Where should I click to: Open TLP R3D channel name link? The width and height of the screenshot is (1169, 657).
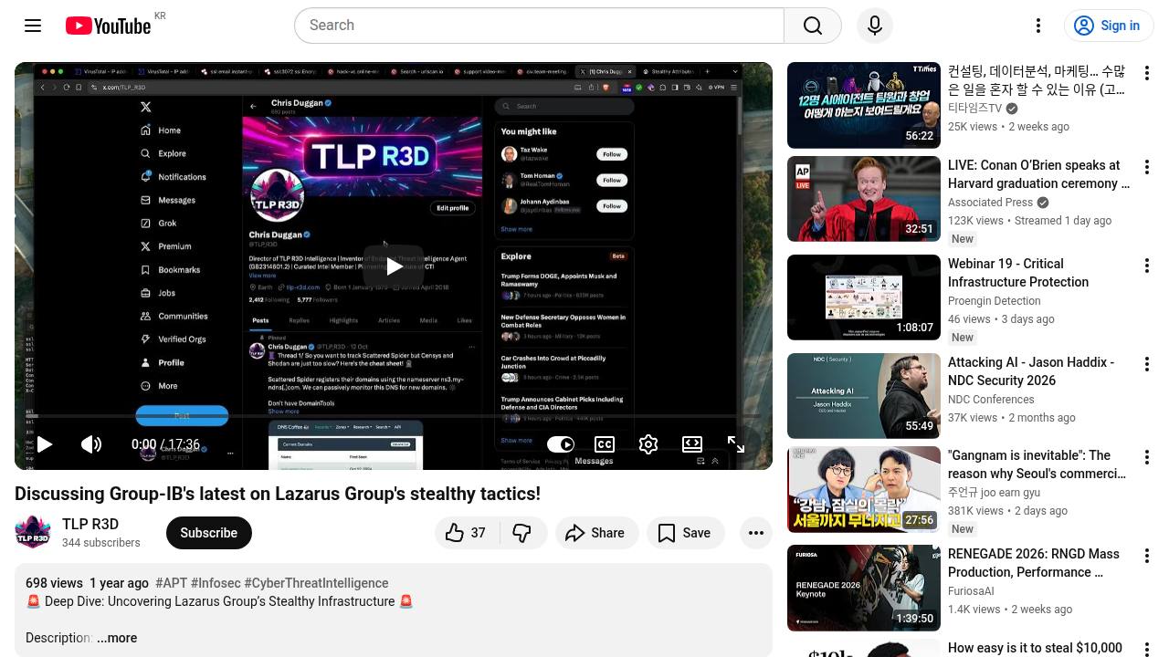90,524
